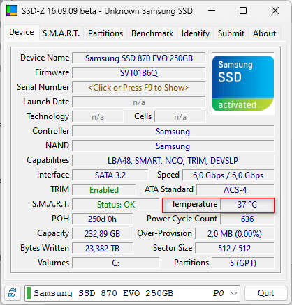Open the S.M.A.R.T. tab
Image resolution: width=292 pixels, height=305 pixels.
[61, 33]
